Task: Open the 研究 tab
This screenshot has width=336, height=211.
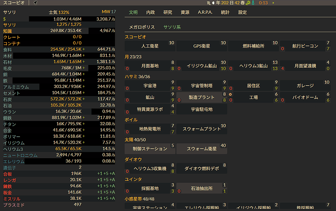Action: (168, 12)
